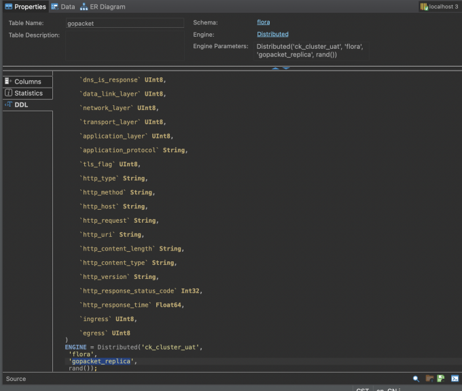Screen dimensions: 462x391
Task: Click the Engine Parameters text box
Action: click(311, 51)
